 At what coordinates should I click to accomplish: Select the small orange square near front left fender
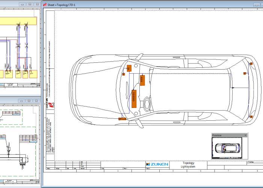tap(123, 74)
